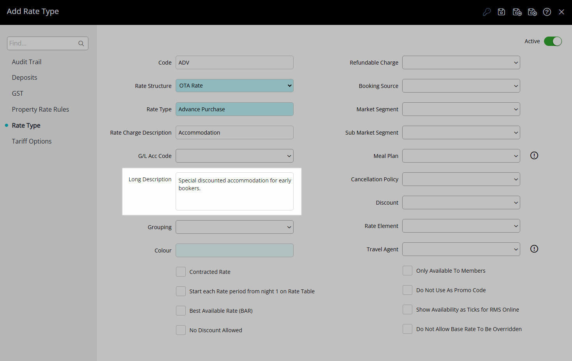Click the info icon beside Travel Agent

[534, 249]
